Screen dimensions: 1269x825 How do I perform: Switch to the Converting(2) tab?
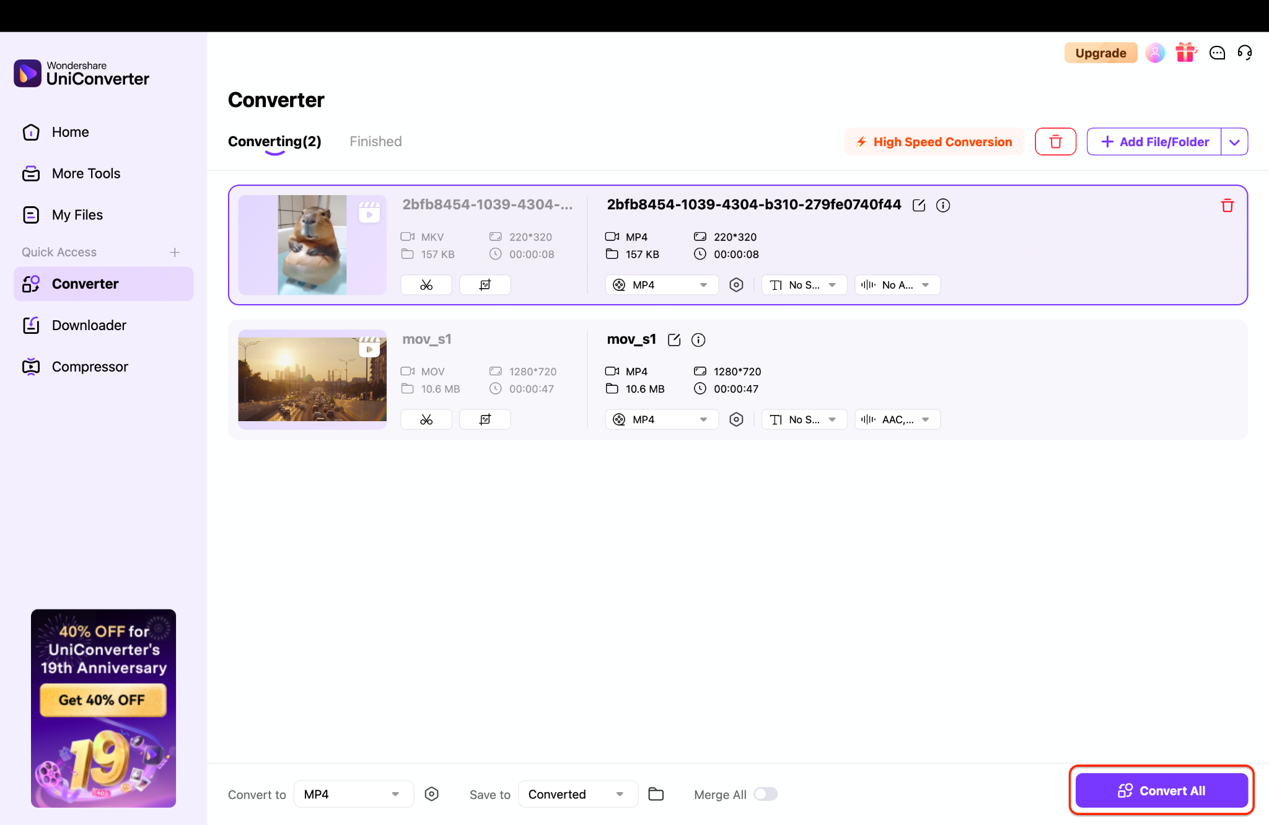(274, 141)
